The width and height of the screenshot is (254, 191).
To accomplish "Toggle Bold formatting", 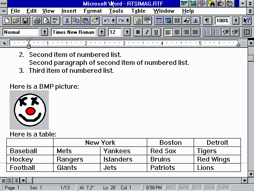I will (138, 32).
